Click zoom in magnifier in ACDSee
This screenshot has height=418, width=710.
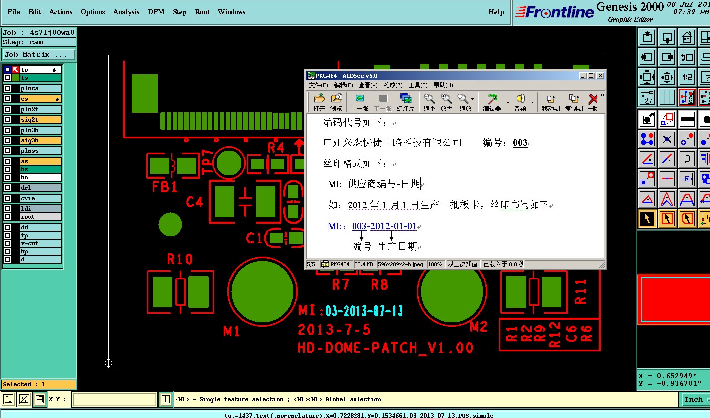pos(446,102)
